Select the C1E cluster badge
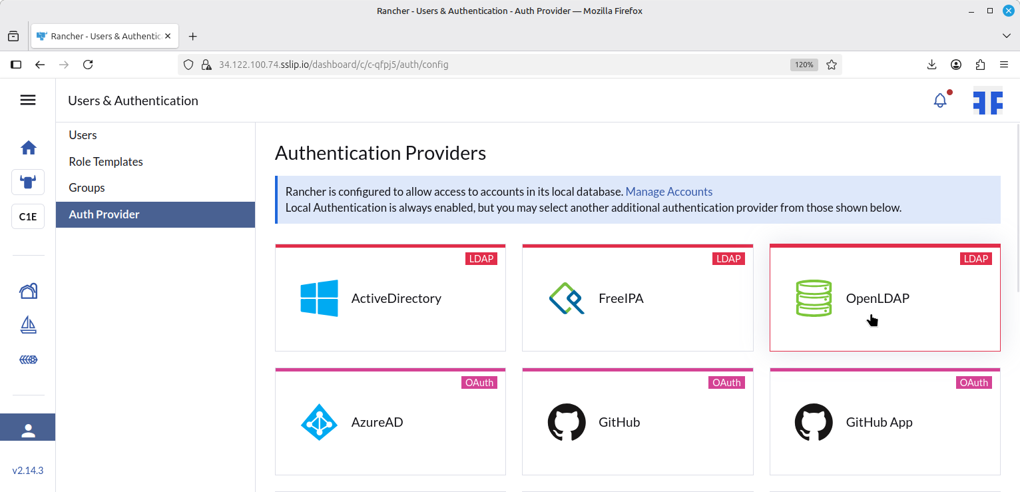This screenshot has height=492, width=1020. tap(28, 216)
